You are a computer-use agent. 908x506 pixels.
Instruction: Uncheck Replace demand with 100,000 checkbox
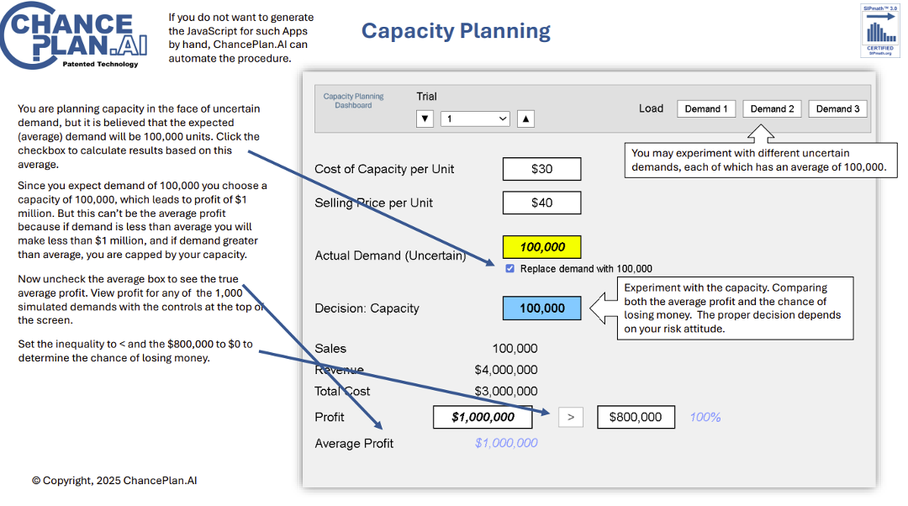tap(509, 269)
